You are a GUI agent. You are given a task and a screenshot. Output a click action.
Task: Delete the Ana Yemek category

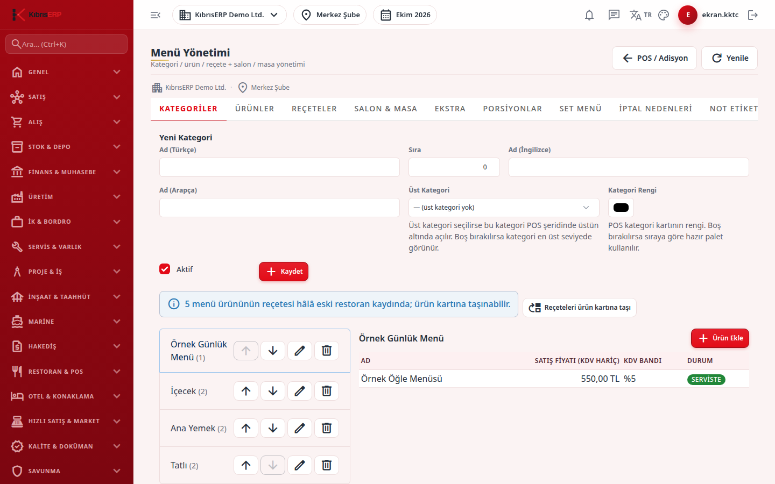[x=327, y=428]
